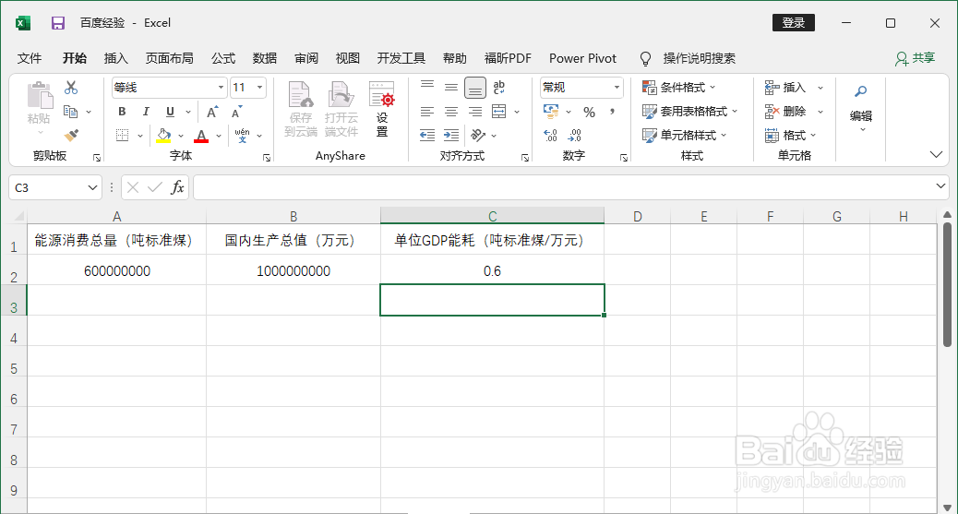The image size is (958, 514).
Task: Click 编辑 editing search button
Action: [860, 109]
